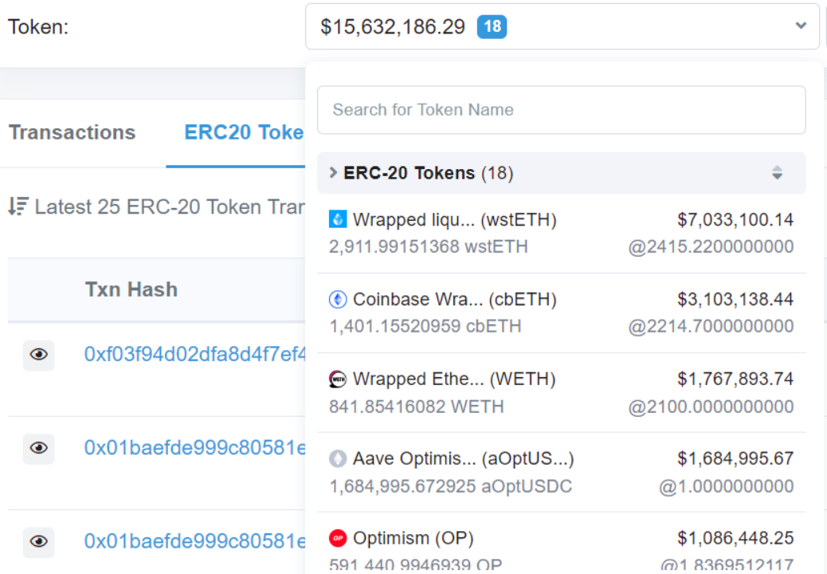
Task: Click @2100.0000000000 price
Action: (711, 407)
